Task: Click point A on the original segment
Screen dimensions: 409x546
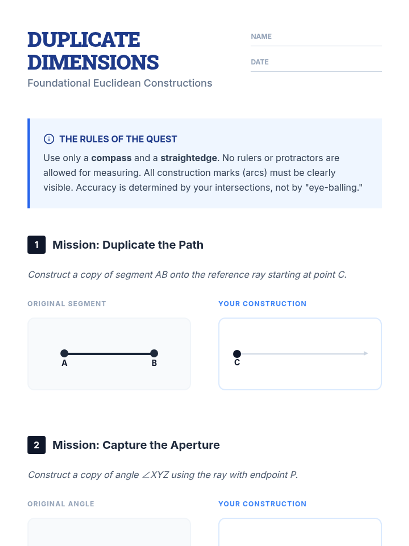Action: 64,354
